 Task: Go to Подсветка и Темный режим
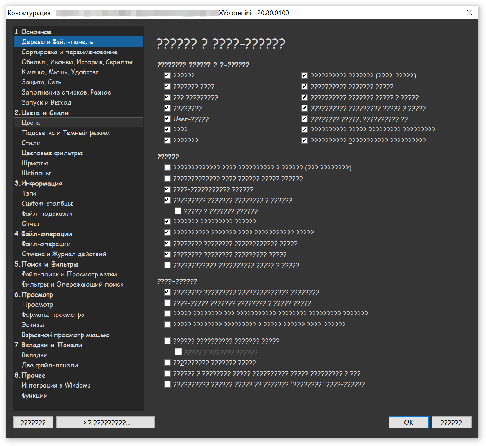click(65, 133)
